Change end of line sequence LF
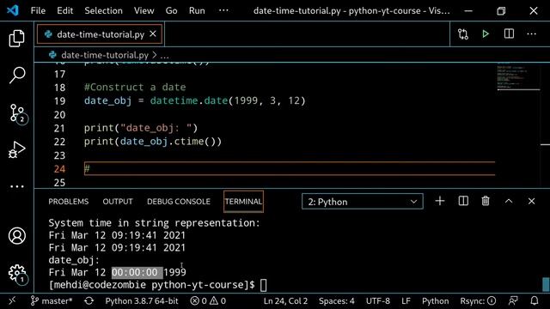The image size is (550, 309). point(406,301)
